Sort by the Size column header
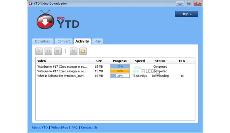The height and width of the screenshot is (133, 230). [99, 61]
